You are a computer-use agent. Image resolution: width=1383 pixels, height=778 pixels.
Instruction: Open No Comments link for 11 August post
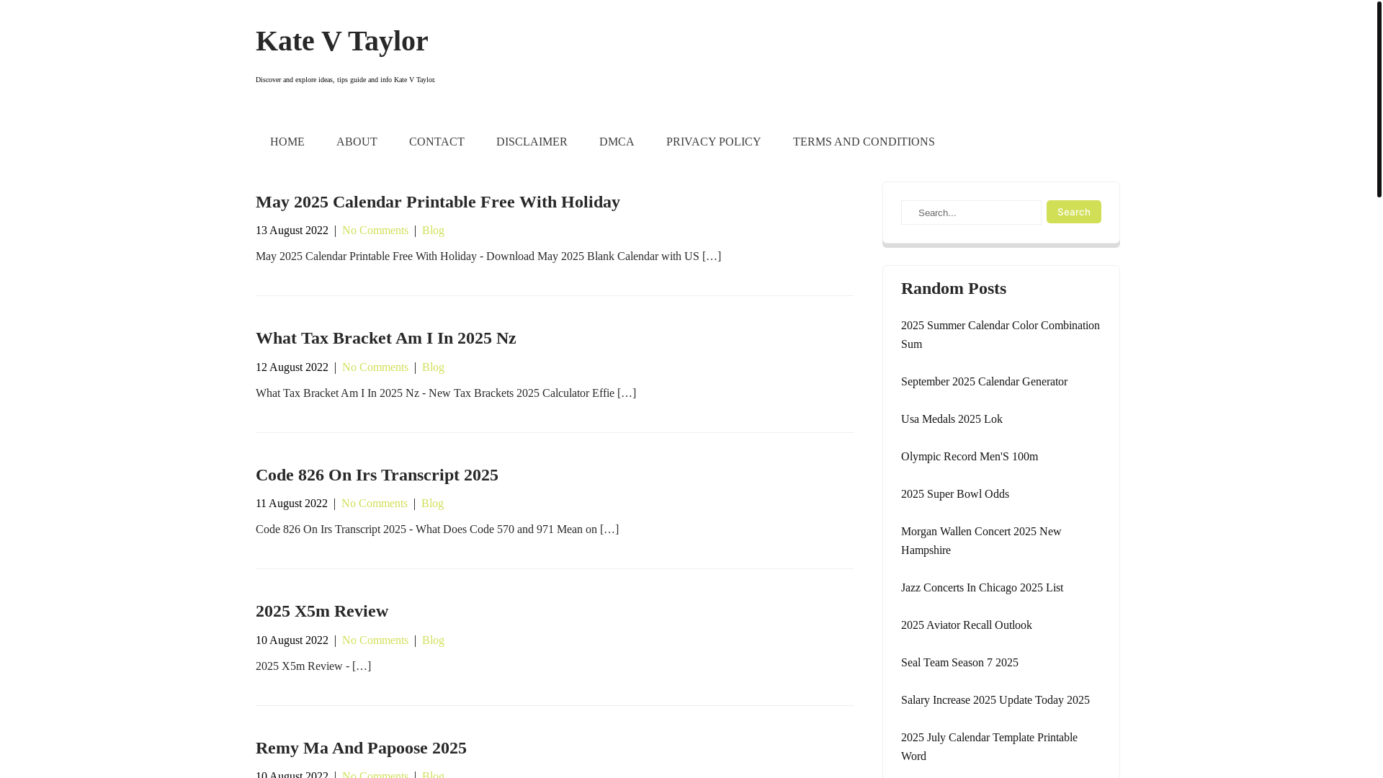click(375, 504)
